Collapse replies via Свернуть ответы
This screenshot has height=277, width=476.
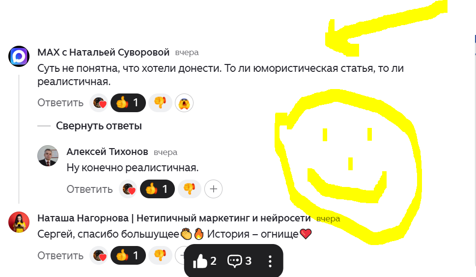(x=99, y=125)
